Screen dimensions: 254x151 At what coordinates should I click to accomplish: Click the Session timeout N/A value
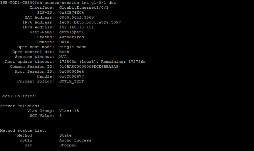[63, 57]
